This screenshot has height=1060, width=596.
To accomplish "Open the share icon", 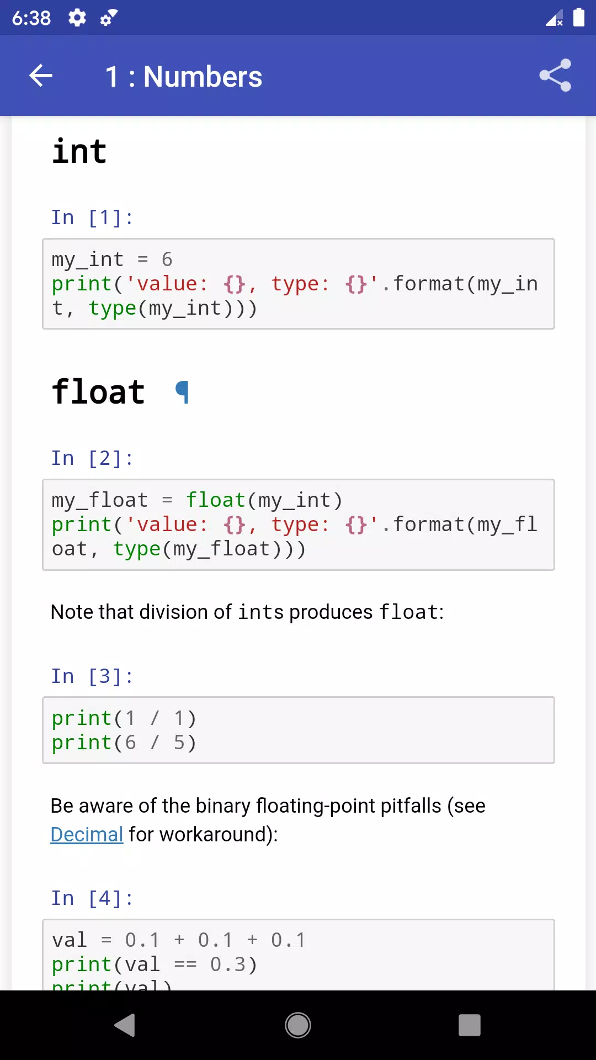I will click(x=555, y=76).
